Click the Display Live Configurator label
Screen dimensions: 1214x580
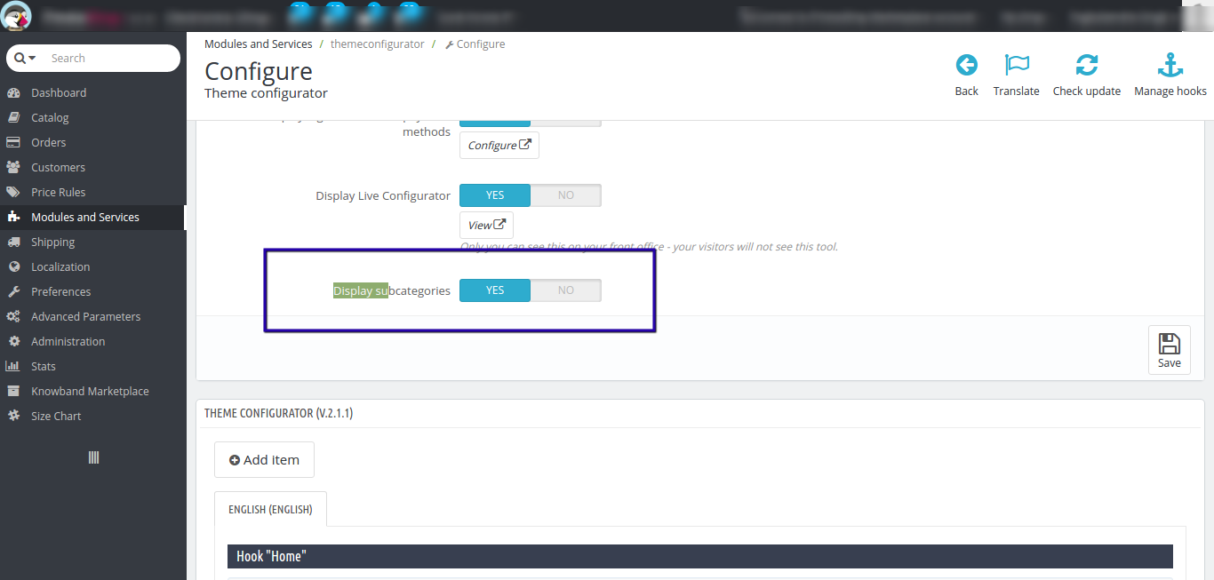pos(383,195)
